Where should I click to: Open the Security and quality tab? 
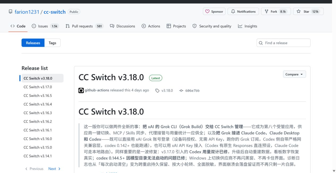tap(212, 26)
